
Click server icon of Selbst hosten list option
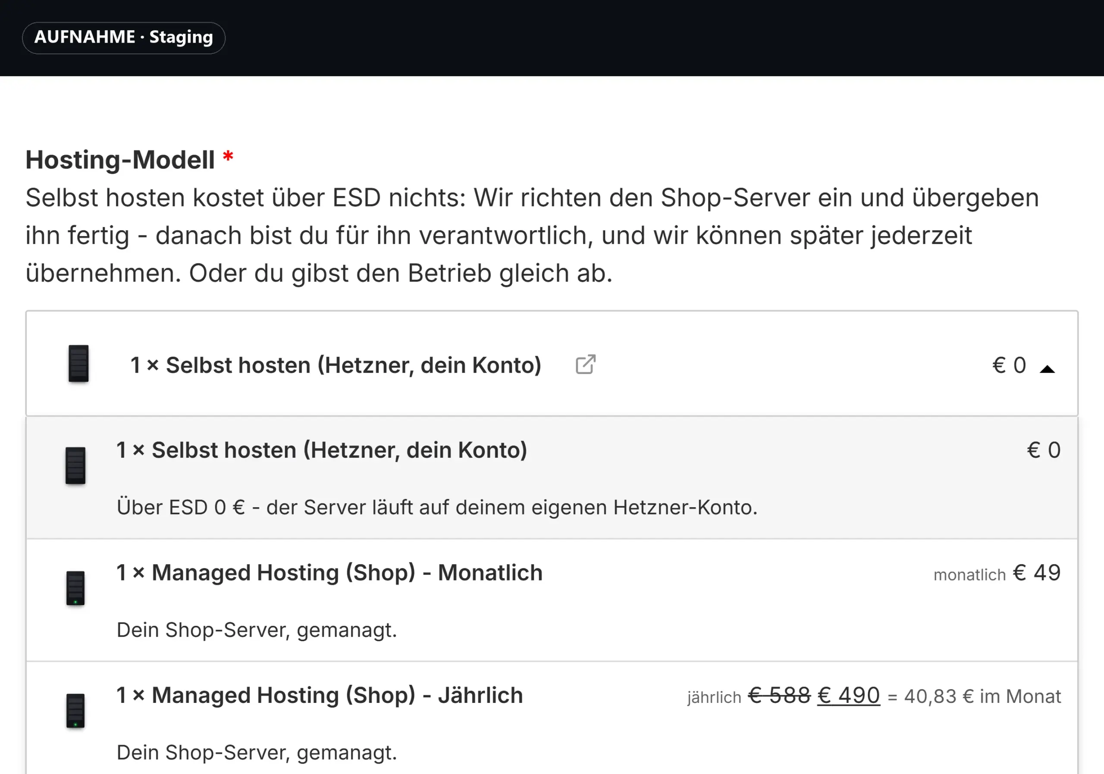(75, 465)
